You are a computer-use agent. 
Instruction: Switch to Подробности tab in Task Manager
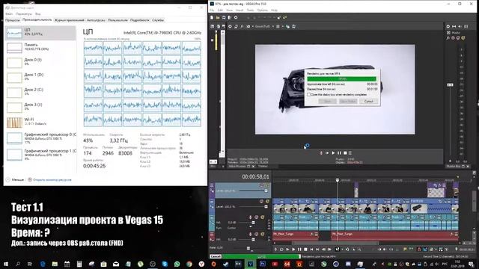(140, 20)
